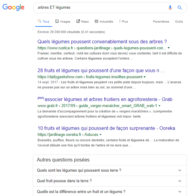Screen dimensions: 195x196
Task: Expand 'Quel fruit pousse dans la terre' question
Action: tap(110, 181)
